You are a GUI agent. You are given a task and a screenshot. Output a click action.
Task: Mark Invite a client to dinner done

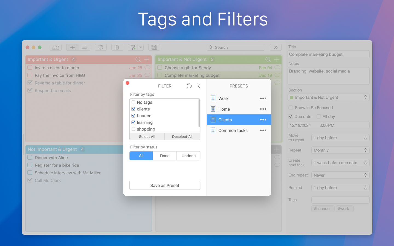(x=30, y=68)
